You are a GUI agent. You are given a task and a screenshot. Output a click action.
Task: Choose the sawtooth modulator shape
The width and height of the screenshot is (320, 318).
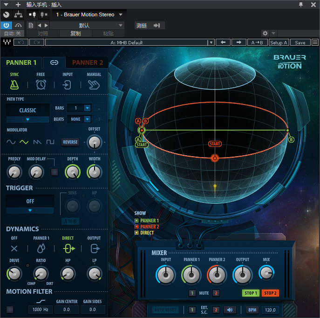tap(37, 142)
